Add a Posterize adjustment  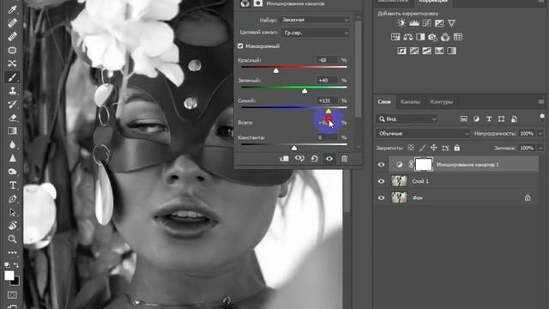[x=414, y=51]
